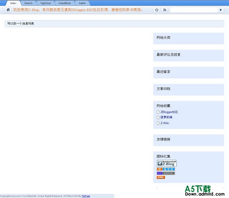Select the 文章归档 sidebar heading
The width and height of the screenshot is (229, 198).
[163, 89]
